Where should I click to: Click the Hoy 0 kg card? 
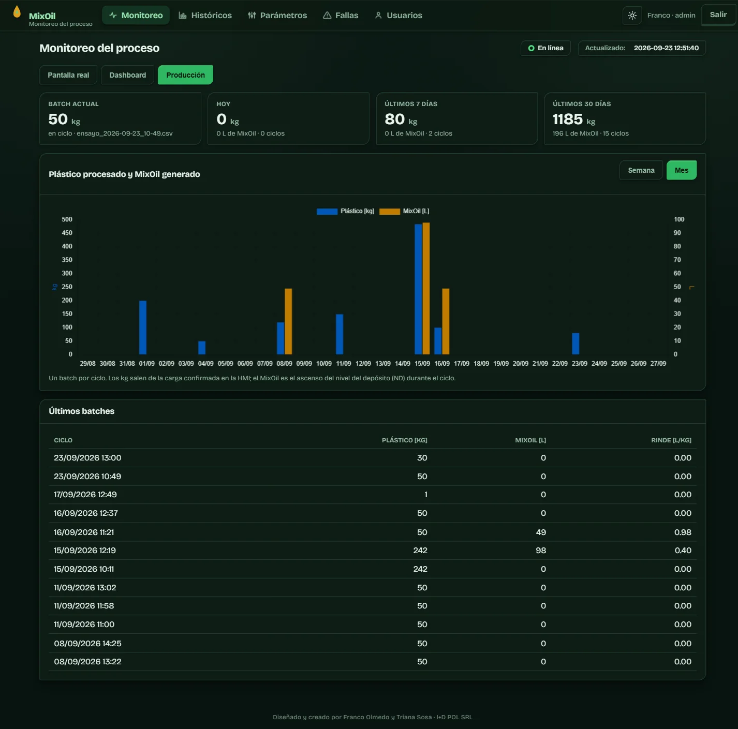[288, 118]
